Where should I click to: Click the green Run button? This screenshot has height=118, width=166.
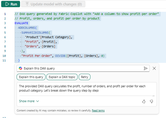coord(11,4)
